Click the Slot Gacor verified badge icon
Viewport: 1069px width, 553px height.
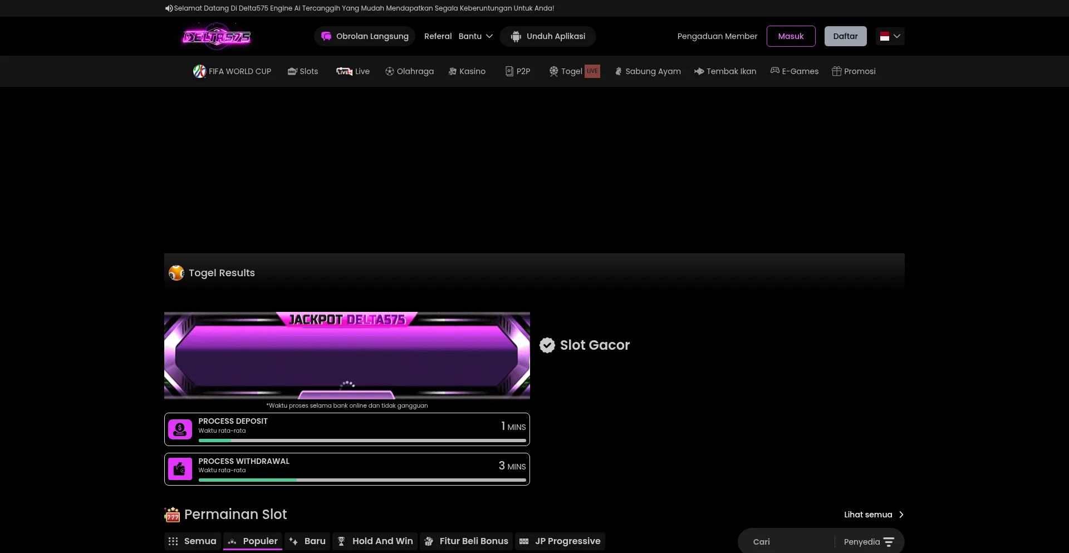547,345
